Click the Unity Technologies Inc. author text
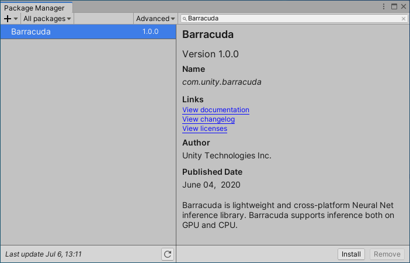This screenshot has height=263, width=410. tap(227, 155)
